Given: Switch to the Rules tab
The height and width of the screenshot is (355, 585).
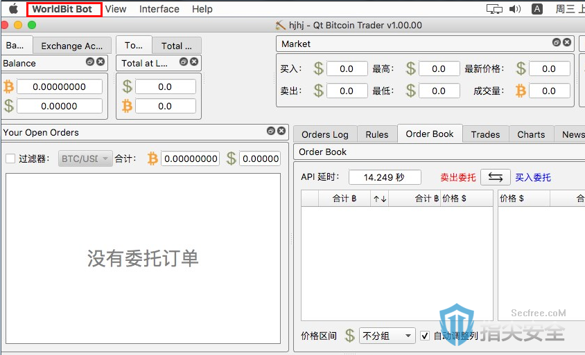Looking at the screenshot, I should (377, 134).
